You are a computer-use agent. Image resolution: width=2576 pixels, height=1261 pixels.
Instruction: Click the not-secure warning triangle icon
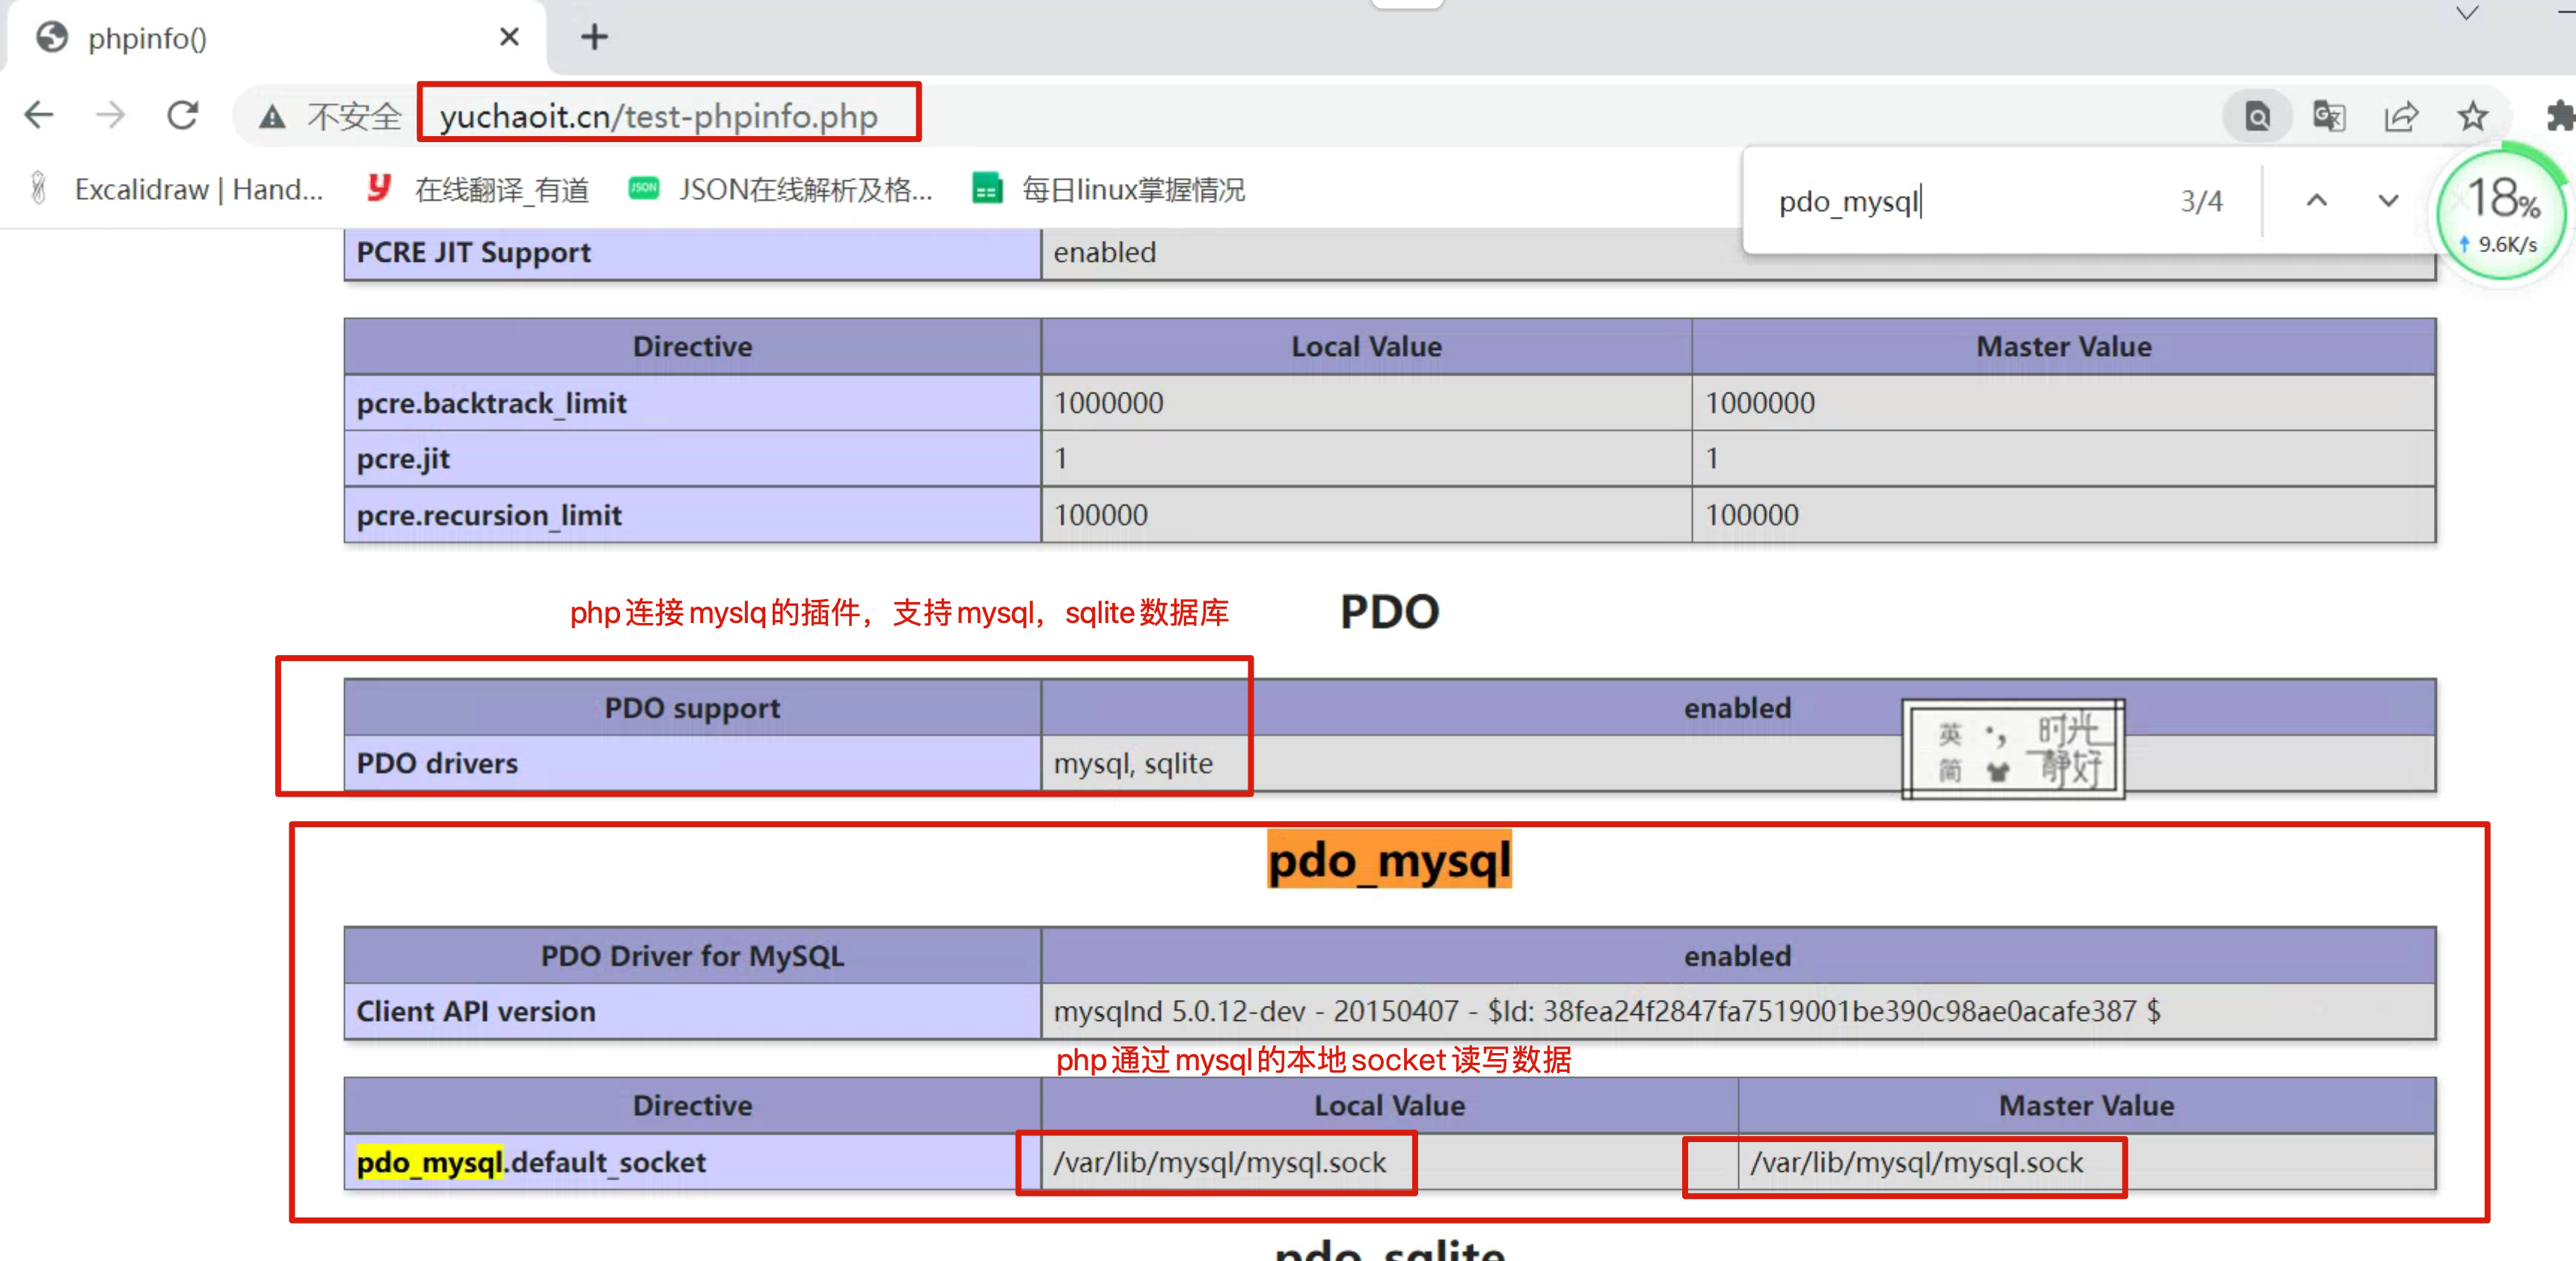(x=272, y=118)
